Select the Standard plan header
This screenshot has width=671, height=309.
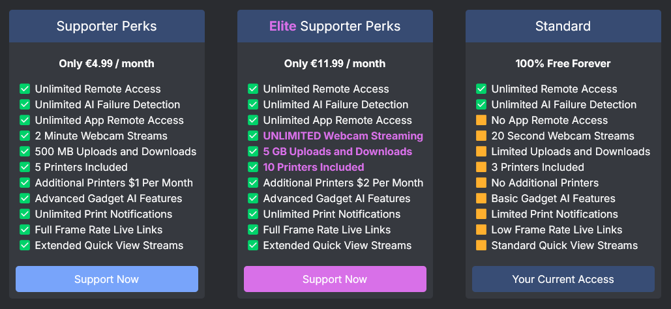tap(563, 27)
